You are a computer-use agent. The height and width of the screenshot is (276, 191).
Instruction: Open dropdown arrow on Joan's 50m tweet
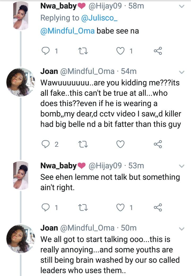pos(182,229)
